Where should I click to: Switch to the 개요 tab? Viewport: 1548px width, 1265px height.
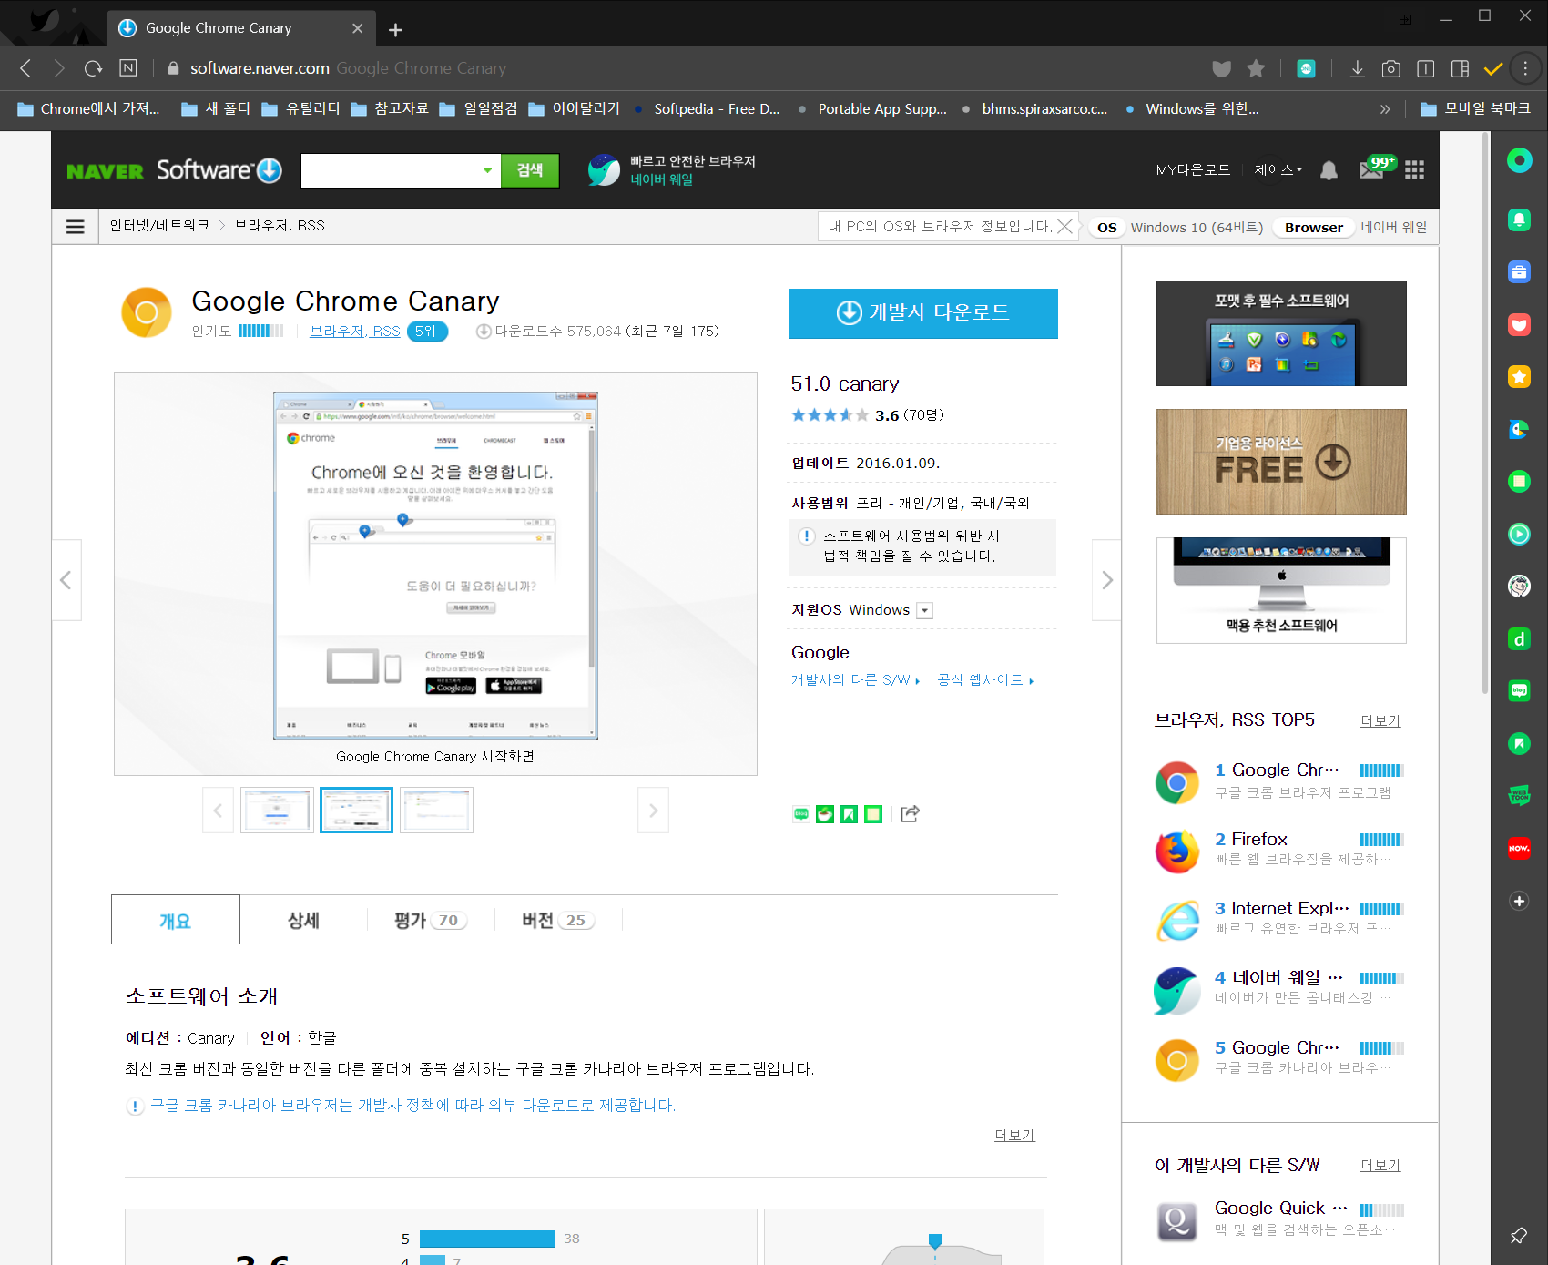click(176, 920)
